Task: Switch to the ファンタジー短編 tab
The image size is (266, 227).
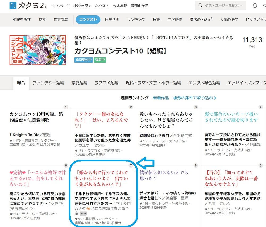Action: click(x=48, y=83)
